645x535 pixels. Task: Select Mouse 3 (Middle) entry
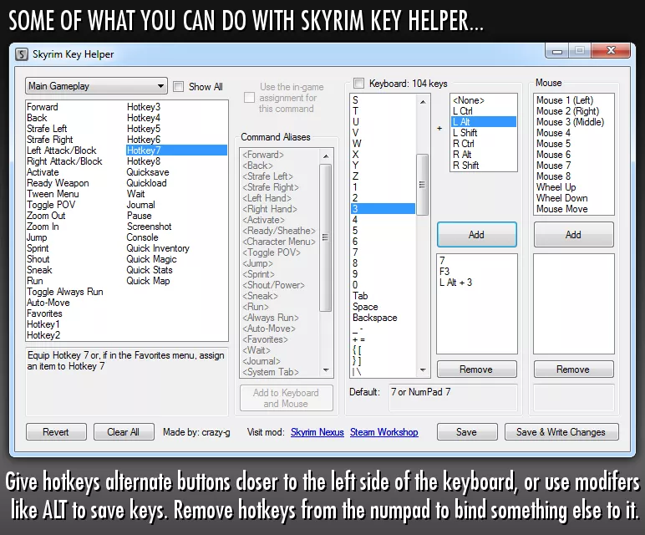(570, 122)
